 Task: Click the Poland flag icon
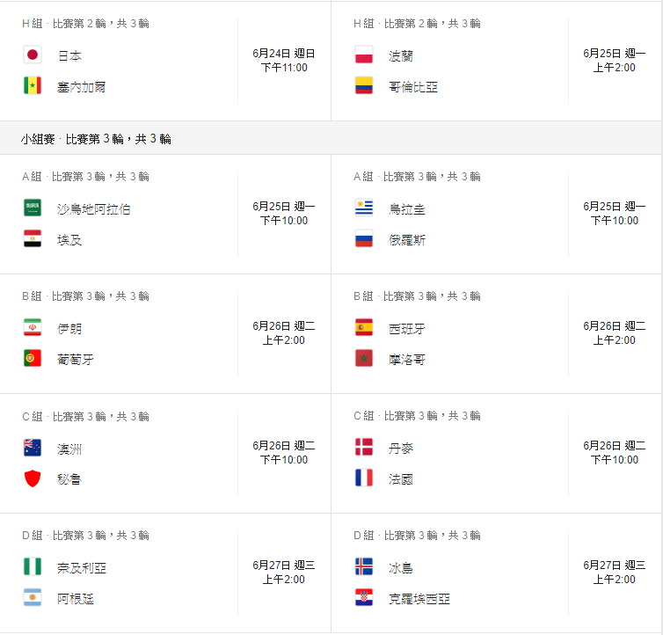(363, 55)
